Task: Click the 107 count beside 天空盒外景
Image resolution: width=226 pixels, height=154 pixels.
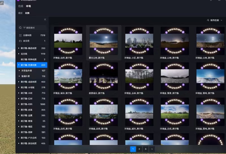Action: (x=44, y=71)
